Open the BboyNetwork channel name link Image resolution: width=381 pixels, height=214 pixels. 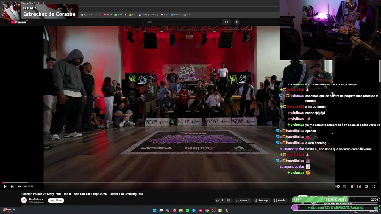click(36, 199)
